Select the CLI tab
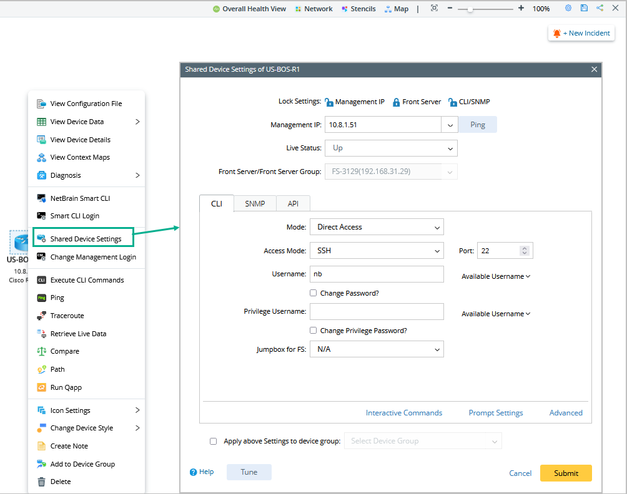The width and height of the screenshot is (627, 494). coord(216,204)
